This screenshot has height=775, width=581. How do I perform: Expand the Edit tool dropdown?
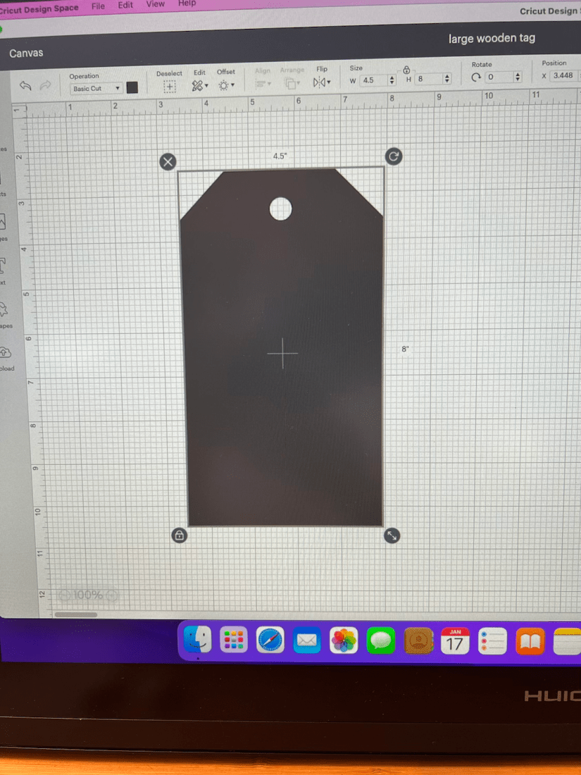coord(201,85)
